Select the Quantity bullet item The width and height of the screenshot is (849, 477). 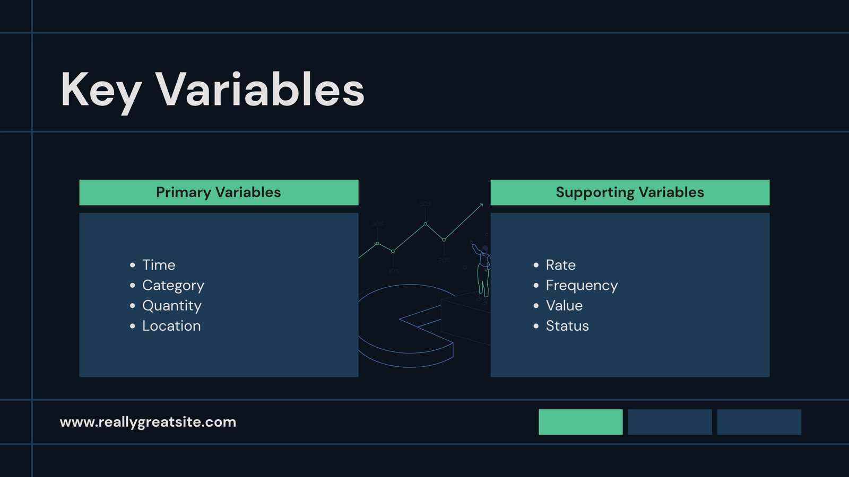(172, 306)
